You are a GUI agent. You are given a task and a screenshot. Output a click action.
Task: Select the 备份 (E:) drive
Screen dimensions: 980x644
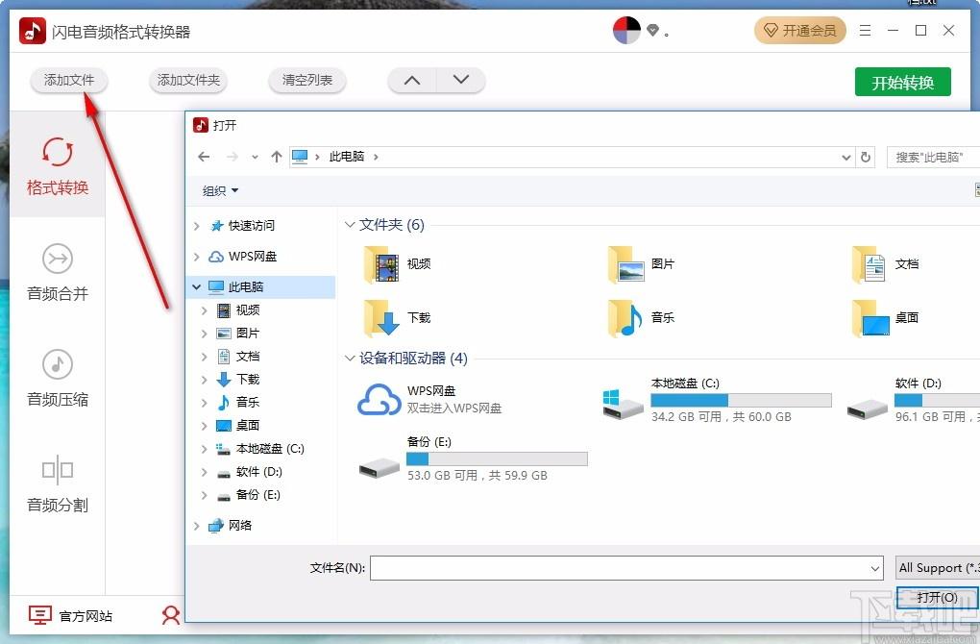(473, 458)
